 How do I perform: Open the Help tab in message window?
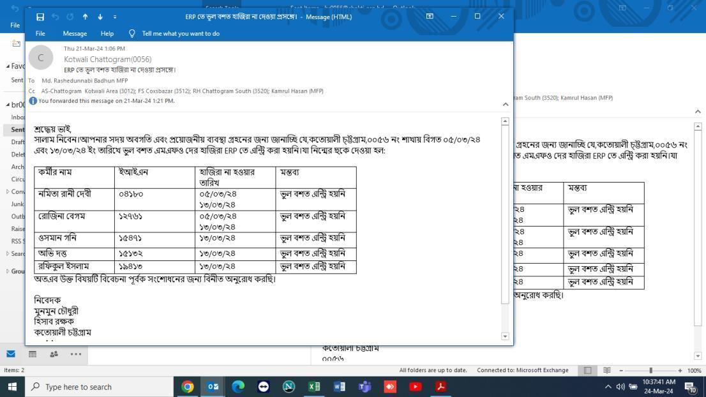(x=107, y=33)
